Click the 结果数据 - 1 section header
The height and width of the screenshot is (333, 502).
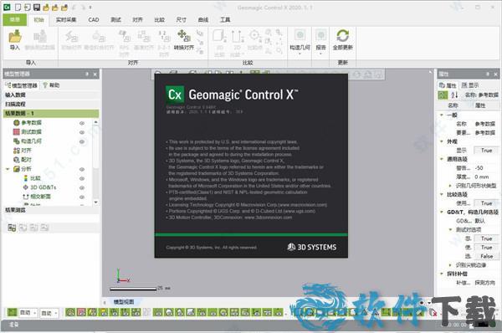click(x=51, y=113)
